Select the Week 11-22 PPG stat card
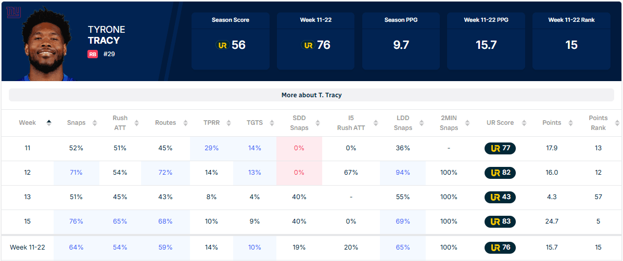623x261 pixels. (x=486, y=41)
